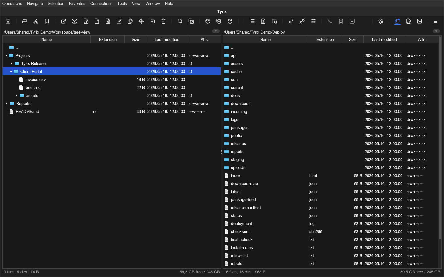Sort right panel by Last modified column
This screenshot has width=444, height=277.
click(384, 39)
